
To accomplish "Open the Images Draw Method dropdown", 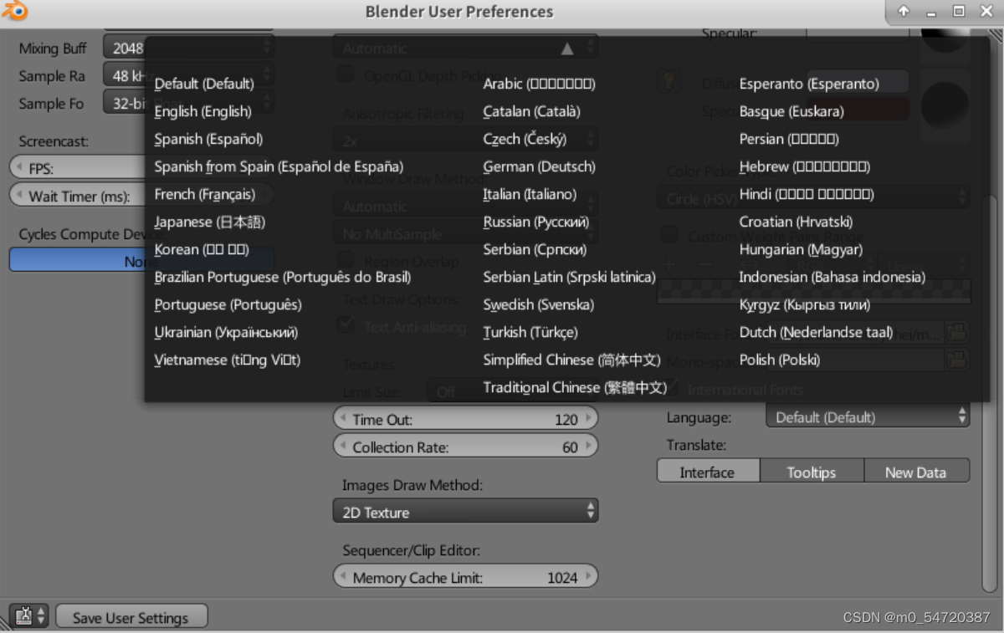I will point(465,511).
